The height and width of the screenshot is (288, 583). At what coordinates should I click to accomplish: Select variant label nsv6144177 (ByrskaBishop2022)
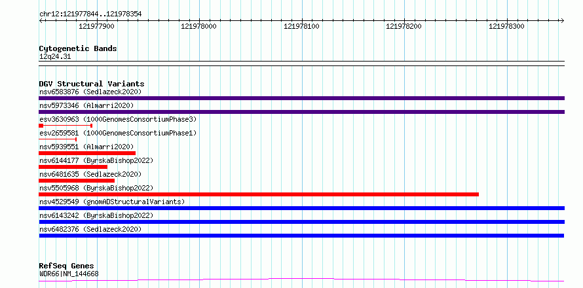point(96,160)
